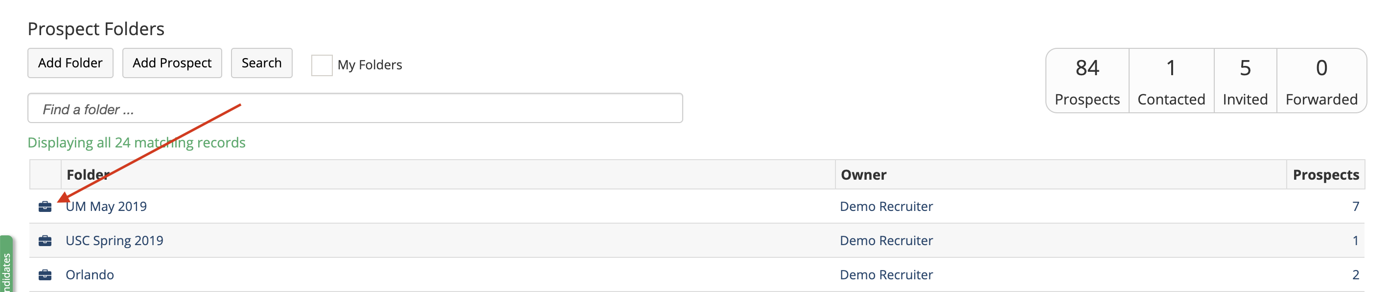Select the 84 Prospects stat box

[1087, 80]
